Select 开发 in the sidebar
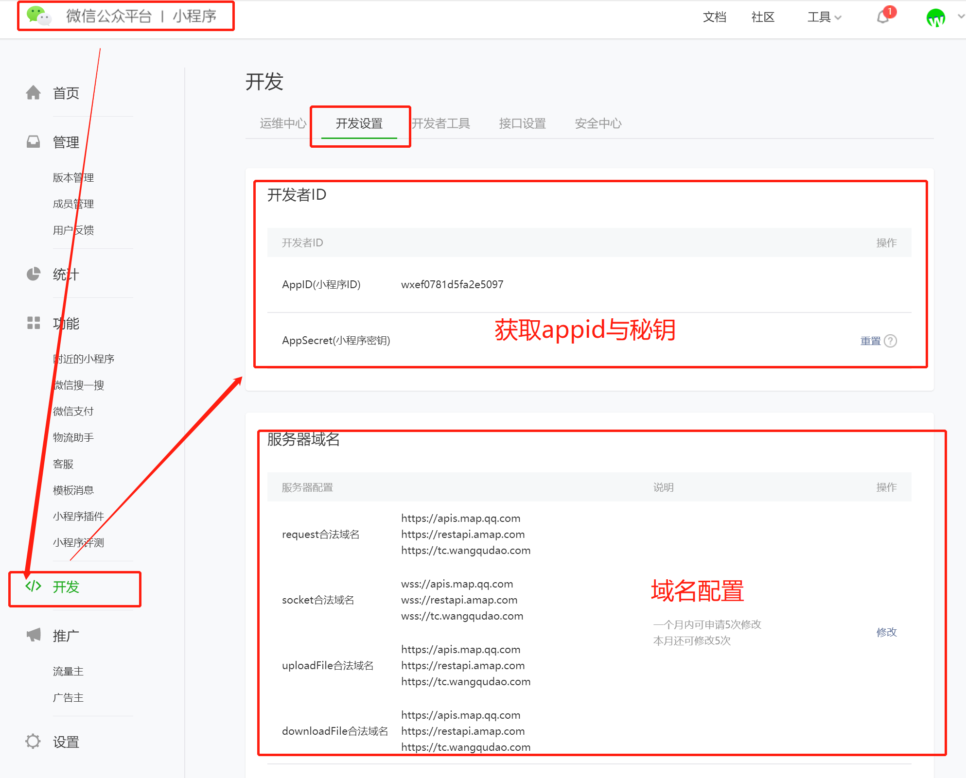 coord(66,587)
